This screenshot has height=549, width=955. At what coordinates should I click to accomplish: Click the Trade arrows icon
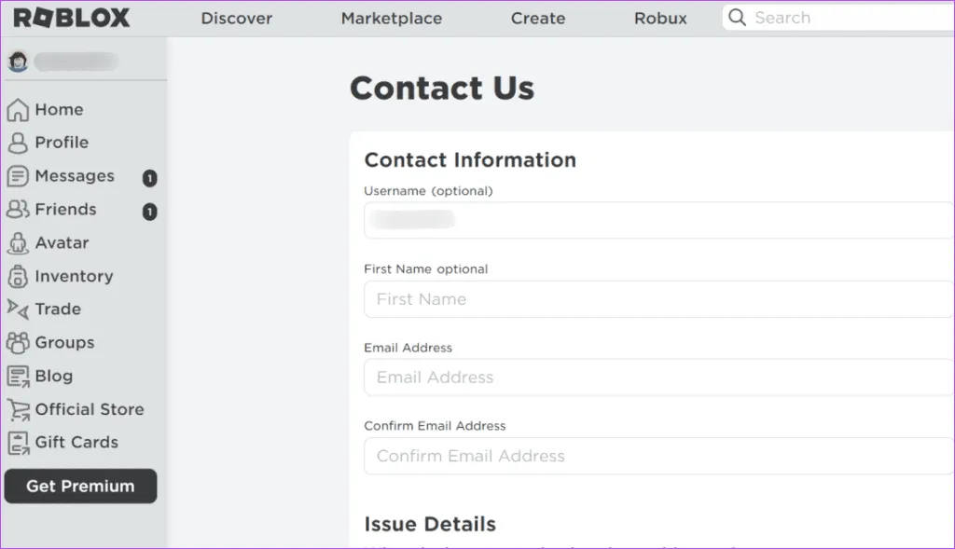[x=18, y=309]
